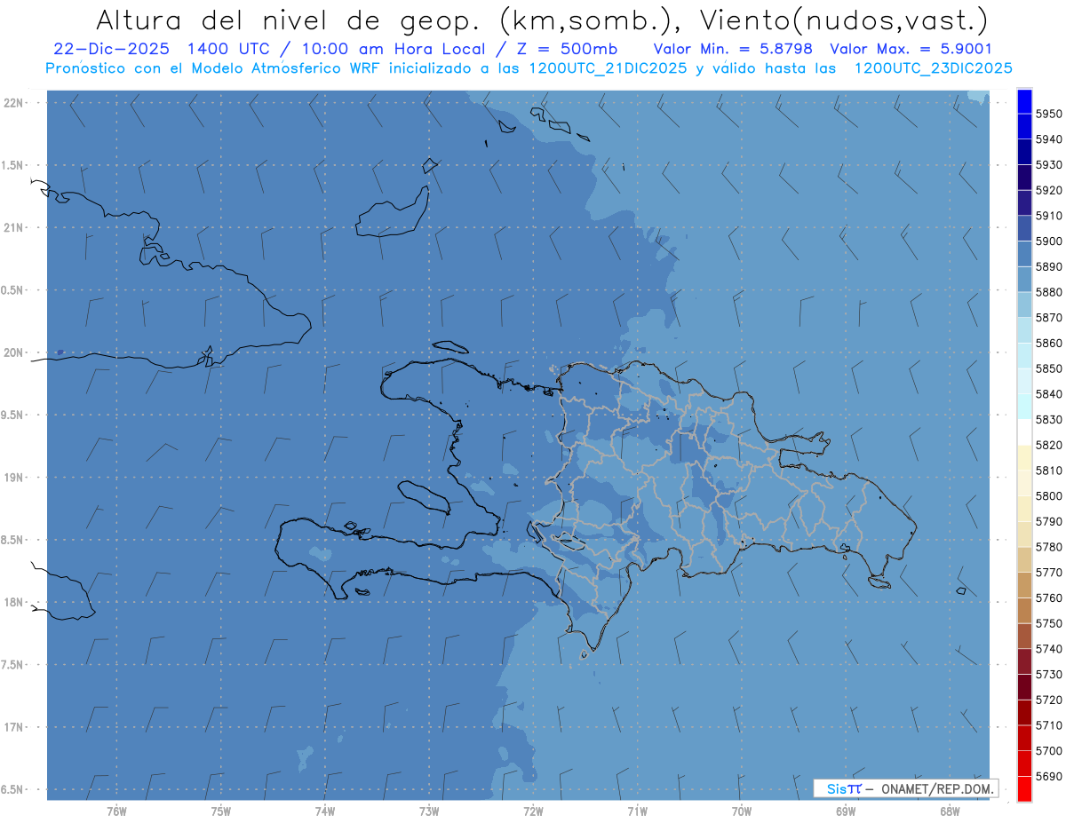Click the '74W' longitude label
1066x823 pixels.
325,811
